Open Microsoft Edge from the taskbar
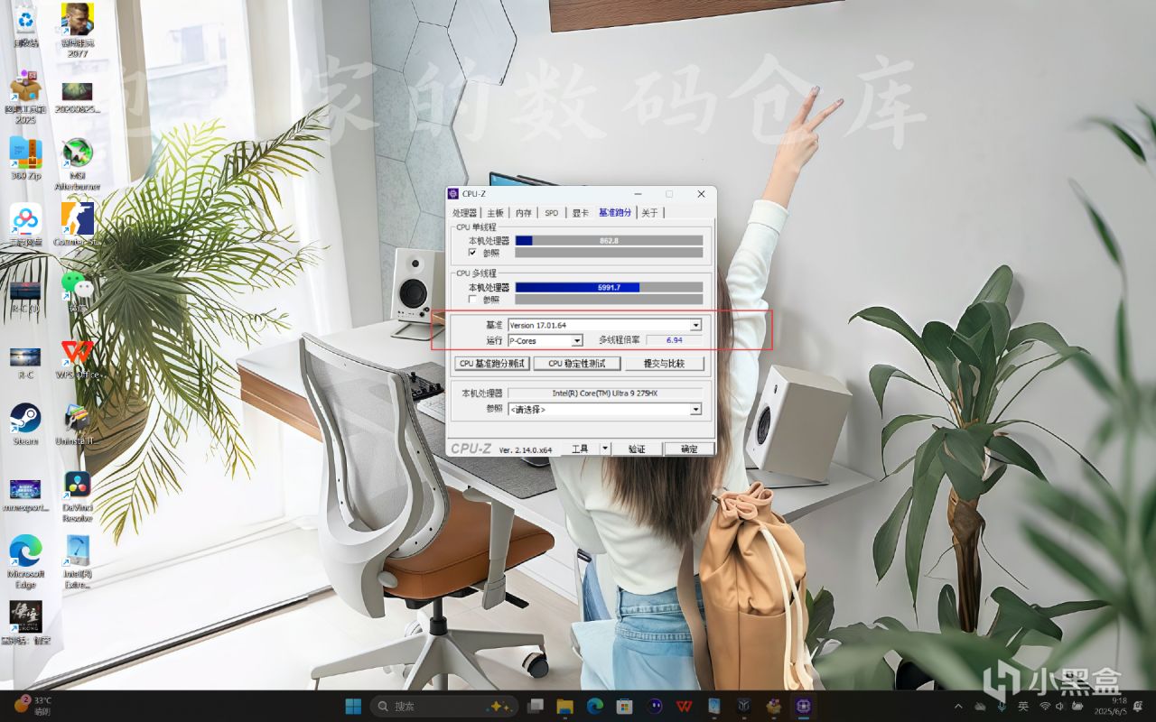This screenshot has height=722, width=1156. tap(595, 706)
